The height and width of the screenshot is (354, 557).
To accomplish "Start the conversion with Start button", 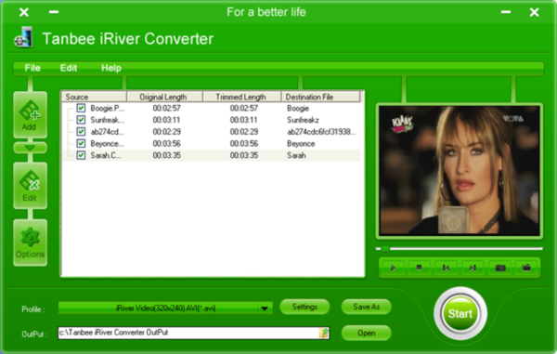I will coord(460,313).
